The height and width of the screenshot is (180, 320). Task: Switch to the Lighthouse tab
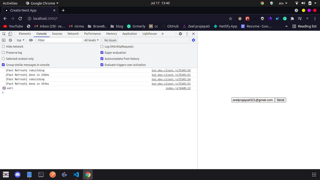[150, 34]
